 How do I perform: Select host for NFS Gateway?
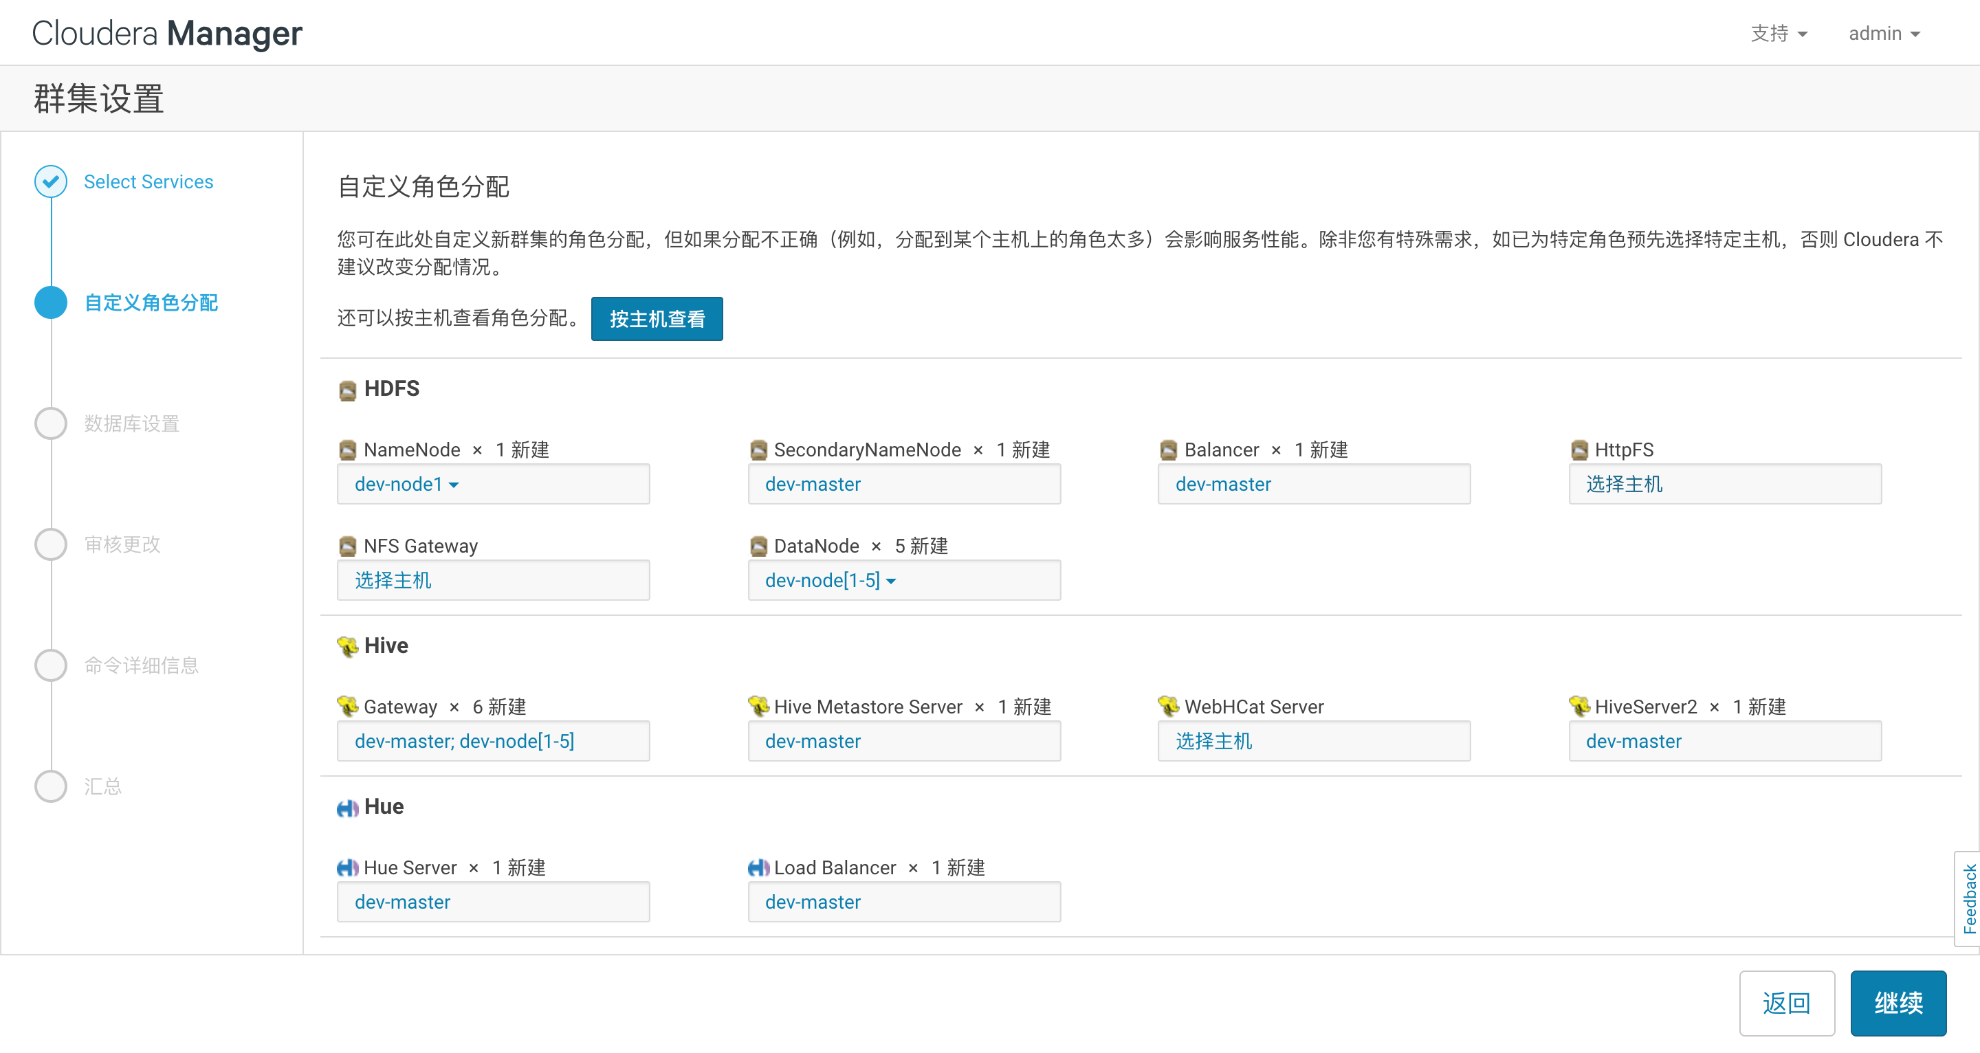pos(393,580)
